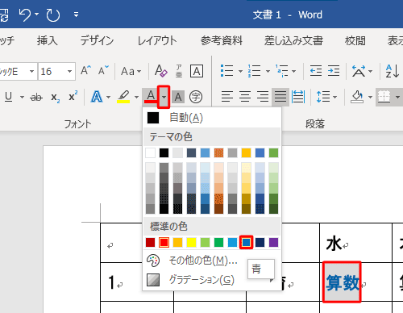The height and width of the screenshot is (313, 403).
Task: Pick white theme color swatch
Action: click(150, 152)
